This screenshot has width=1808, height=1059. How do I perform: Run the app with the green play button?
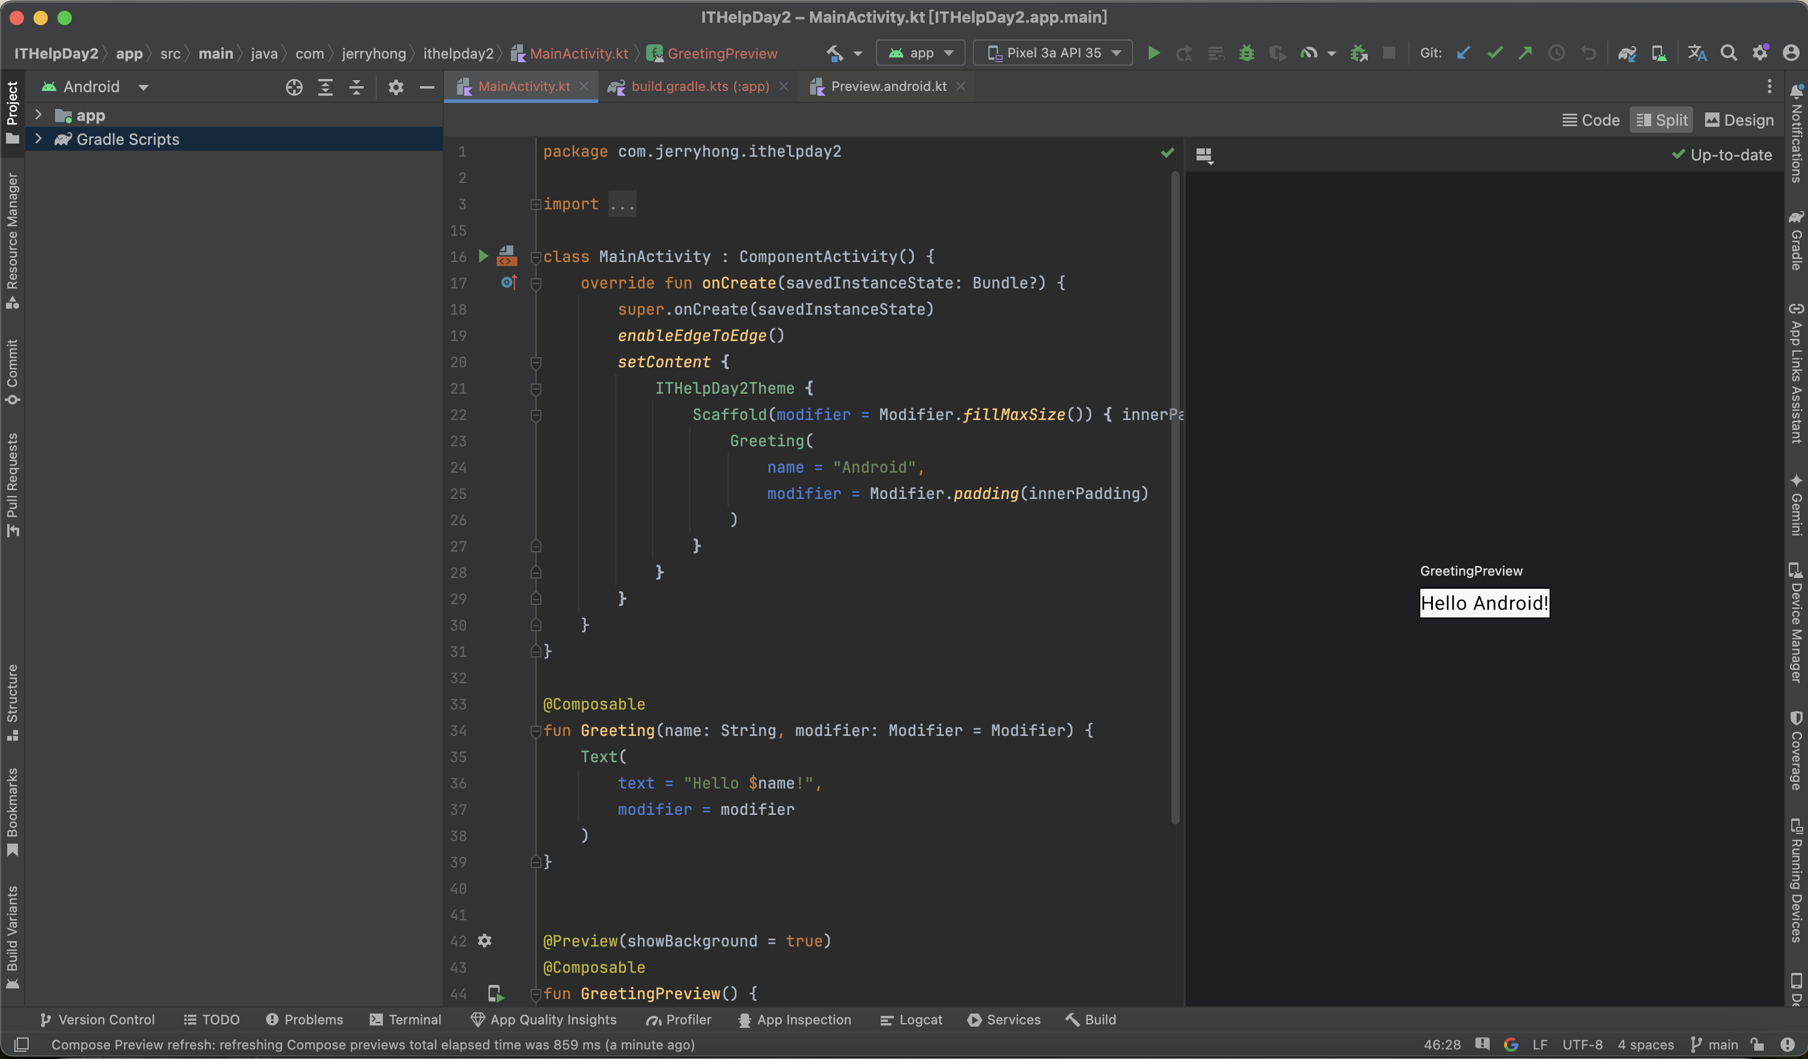click(x=1153, y=53)
